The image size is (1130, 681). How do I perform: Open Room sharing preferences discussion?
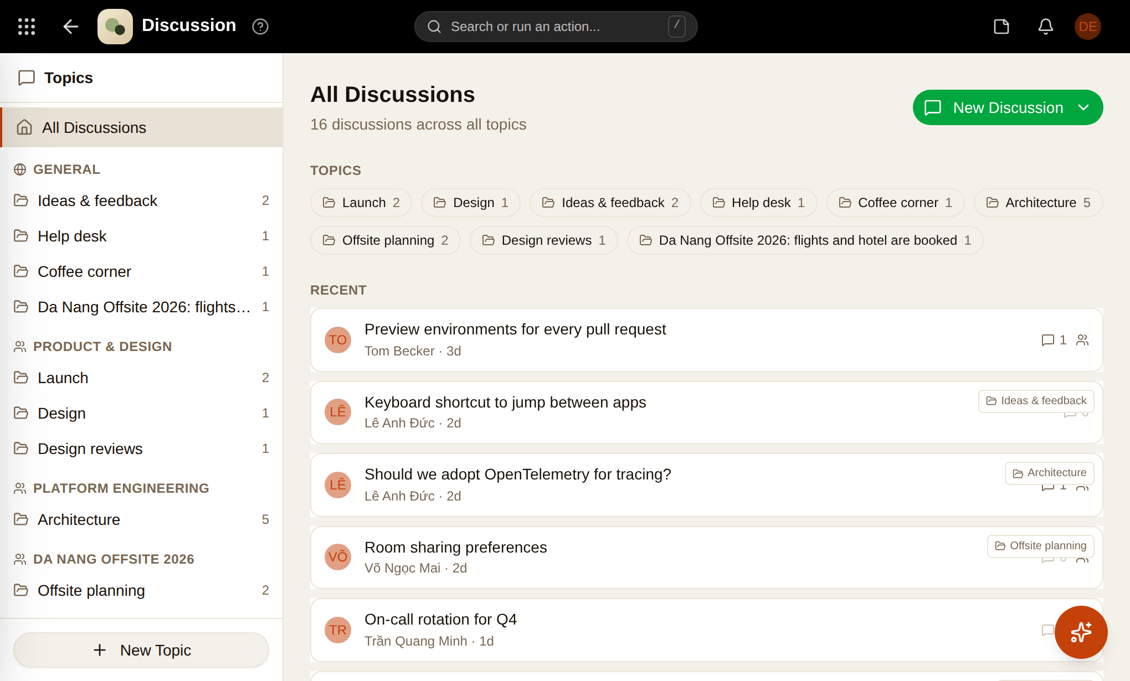click(x=707, y=557)
